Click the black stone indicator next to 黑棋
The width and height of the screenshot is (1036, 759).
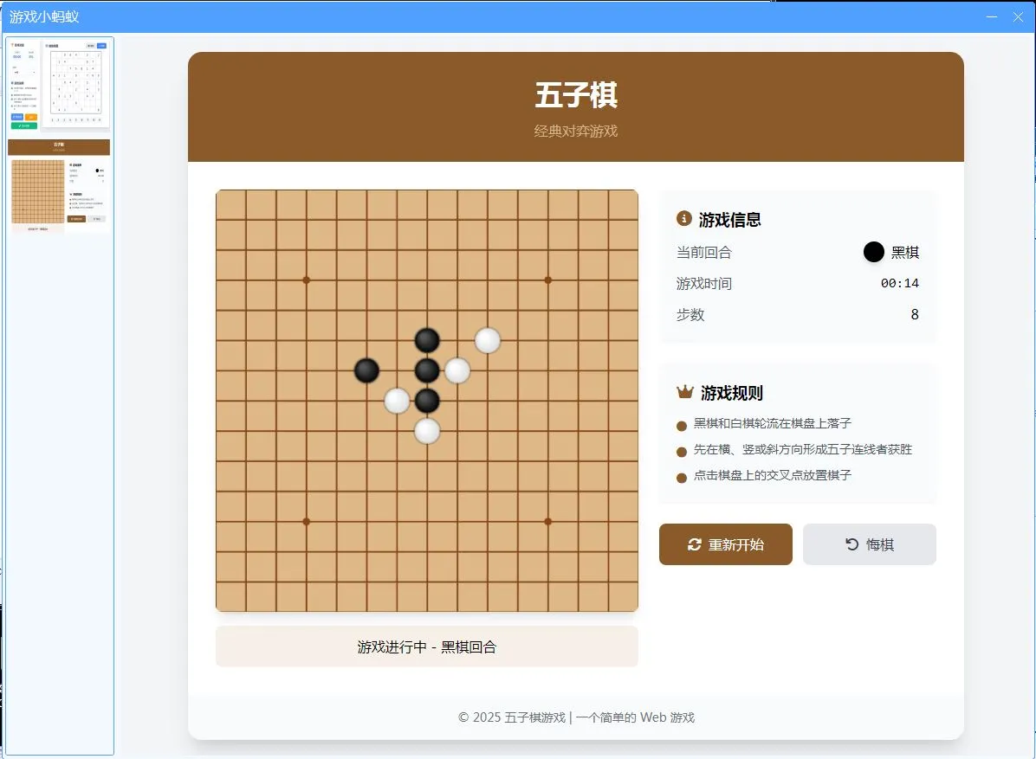click(x=873, y=252)
